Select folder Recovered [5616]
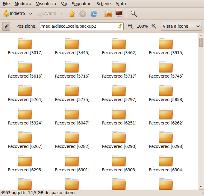The width and height of the screenshot is (204, 196). pyautogui.click(x=25, y=70)
